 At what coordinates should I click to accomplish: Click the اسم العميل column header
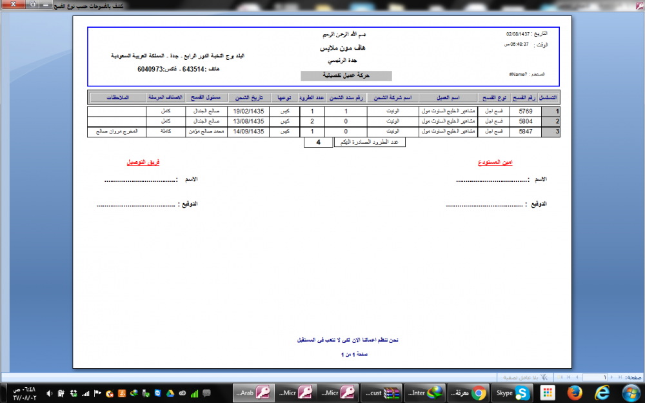[448, 98]
